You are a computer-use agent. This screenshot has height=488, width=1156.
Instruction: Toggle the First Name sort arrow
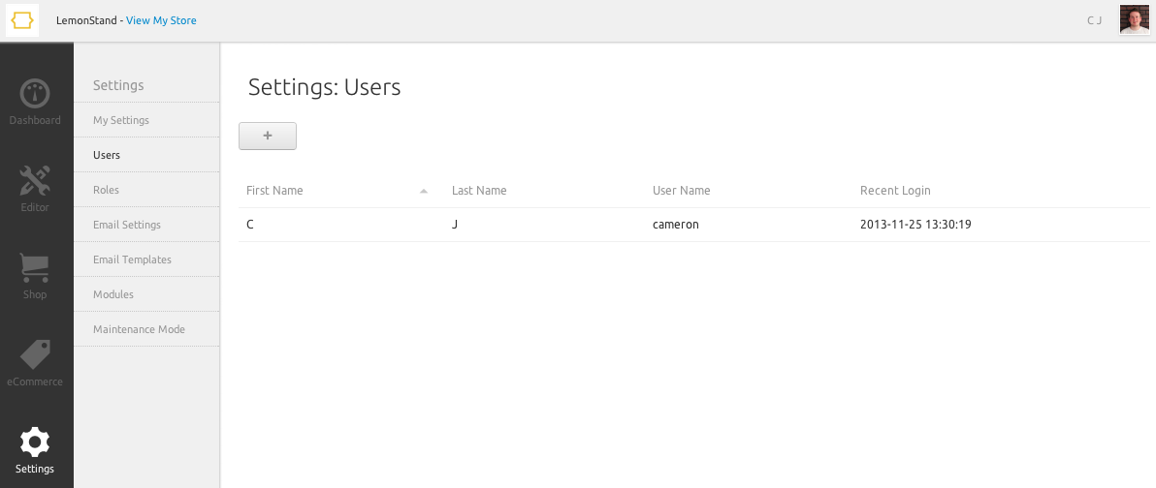click(x=424, y=192)
